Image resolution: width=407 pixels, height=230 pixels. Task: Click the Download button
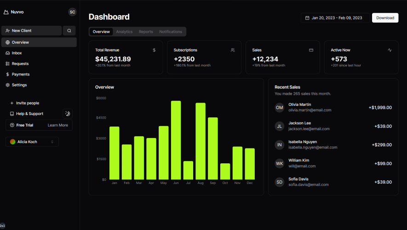pos(385,18)
